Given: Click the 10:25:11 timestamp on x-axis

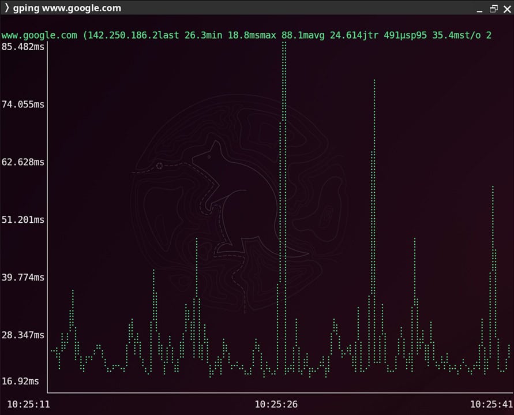Looking at the screenshot, I should (x=28, y=404).
